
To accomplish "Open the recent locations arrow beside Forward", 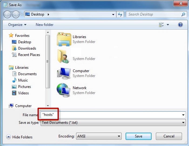I will [x=22, y=15].
